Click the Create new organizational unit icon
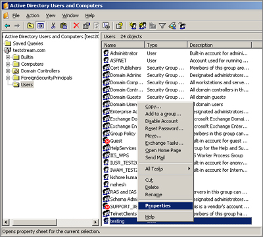This screenshot has width=263, height=237. click(x=153, y=26)
